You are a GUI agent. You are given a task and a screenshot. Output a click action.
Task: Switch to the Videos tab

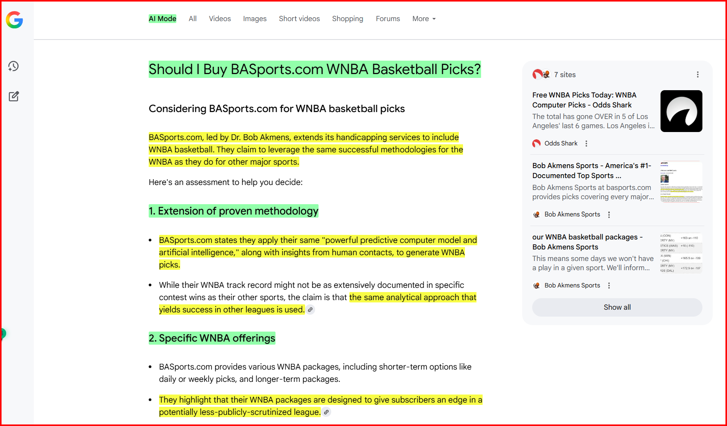coord(220,19)
